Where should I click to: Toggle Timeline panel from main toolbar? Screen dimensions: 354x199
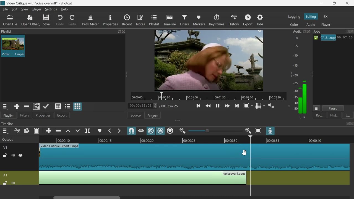coord(170,20)
